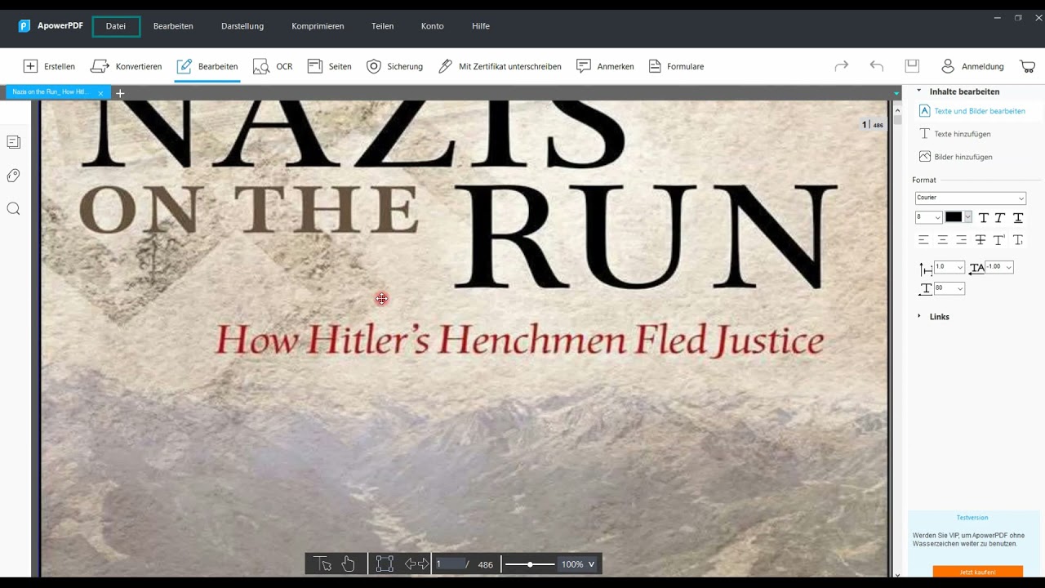Select the Bearbeiten edit tool in toolbar
1045x588 pixels.
(x=207, y=66)
